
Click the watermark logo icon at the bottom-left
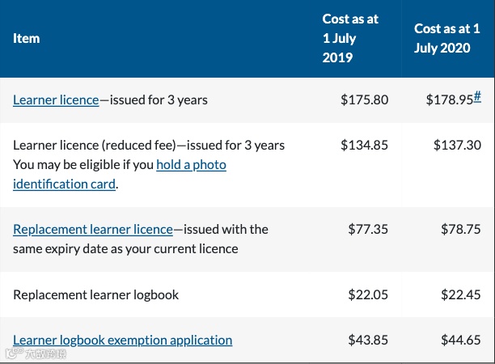11,353
